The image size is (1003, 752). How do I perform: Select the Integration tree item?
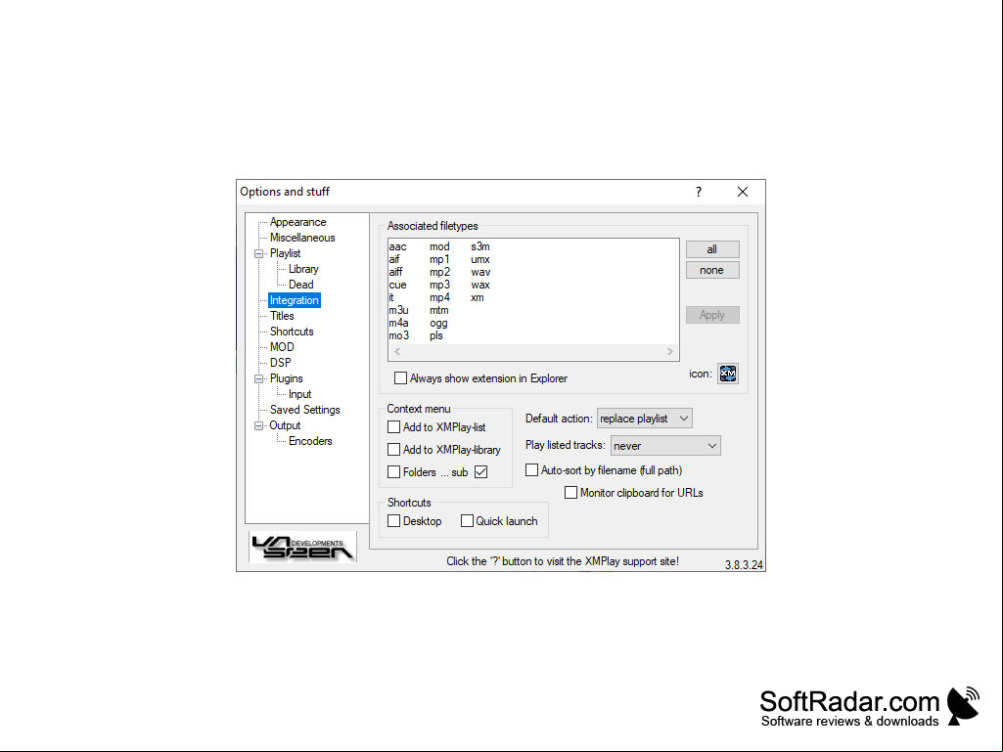295,300
